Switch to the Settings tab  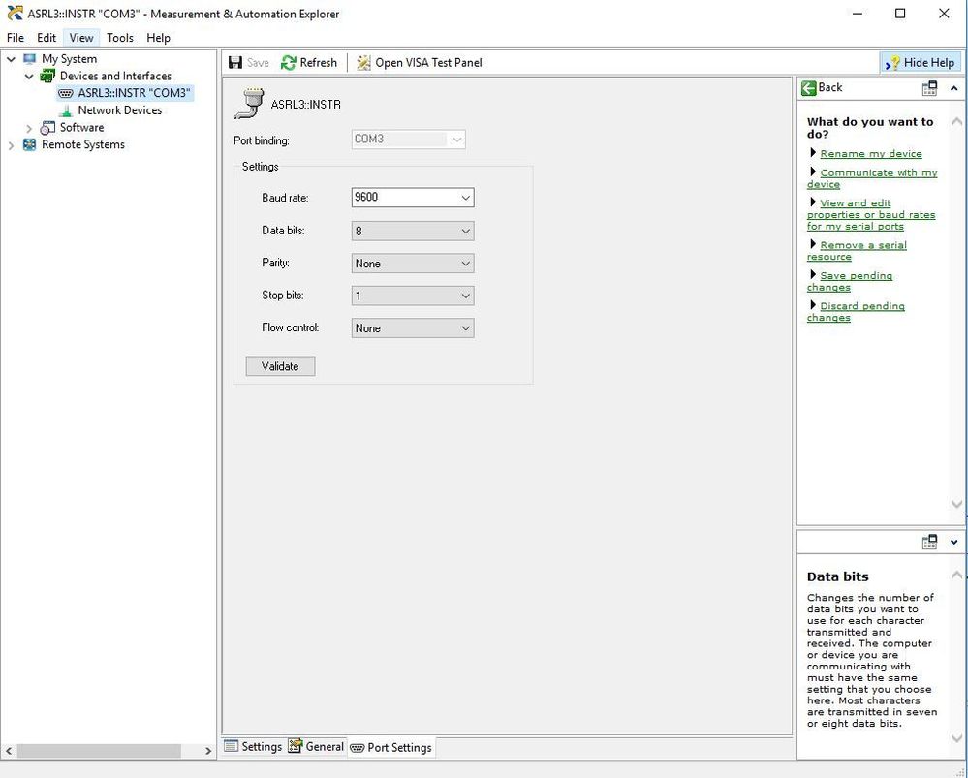253,746
